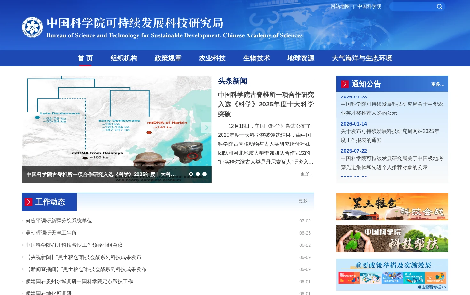The width and height of the screenshot is (470, 295).
Task: Click 更多 in 通知公告 header
Action: [x=437, y=84]
